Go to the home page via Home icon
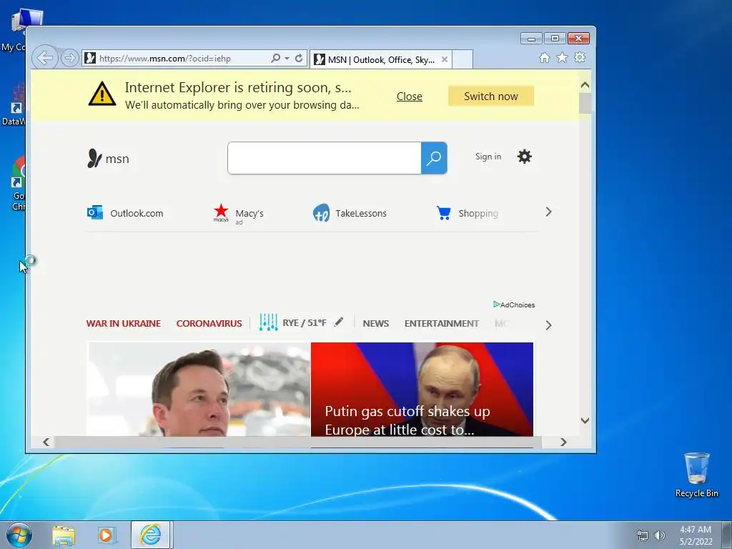The height and width of the screenshot is (549, 732). click(544, 57)
